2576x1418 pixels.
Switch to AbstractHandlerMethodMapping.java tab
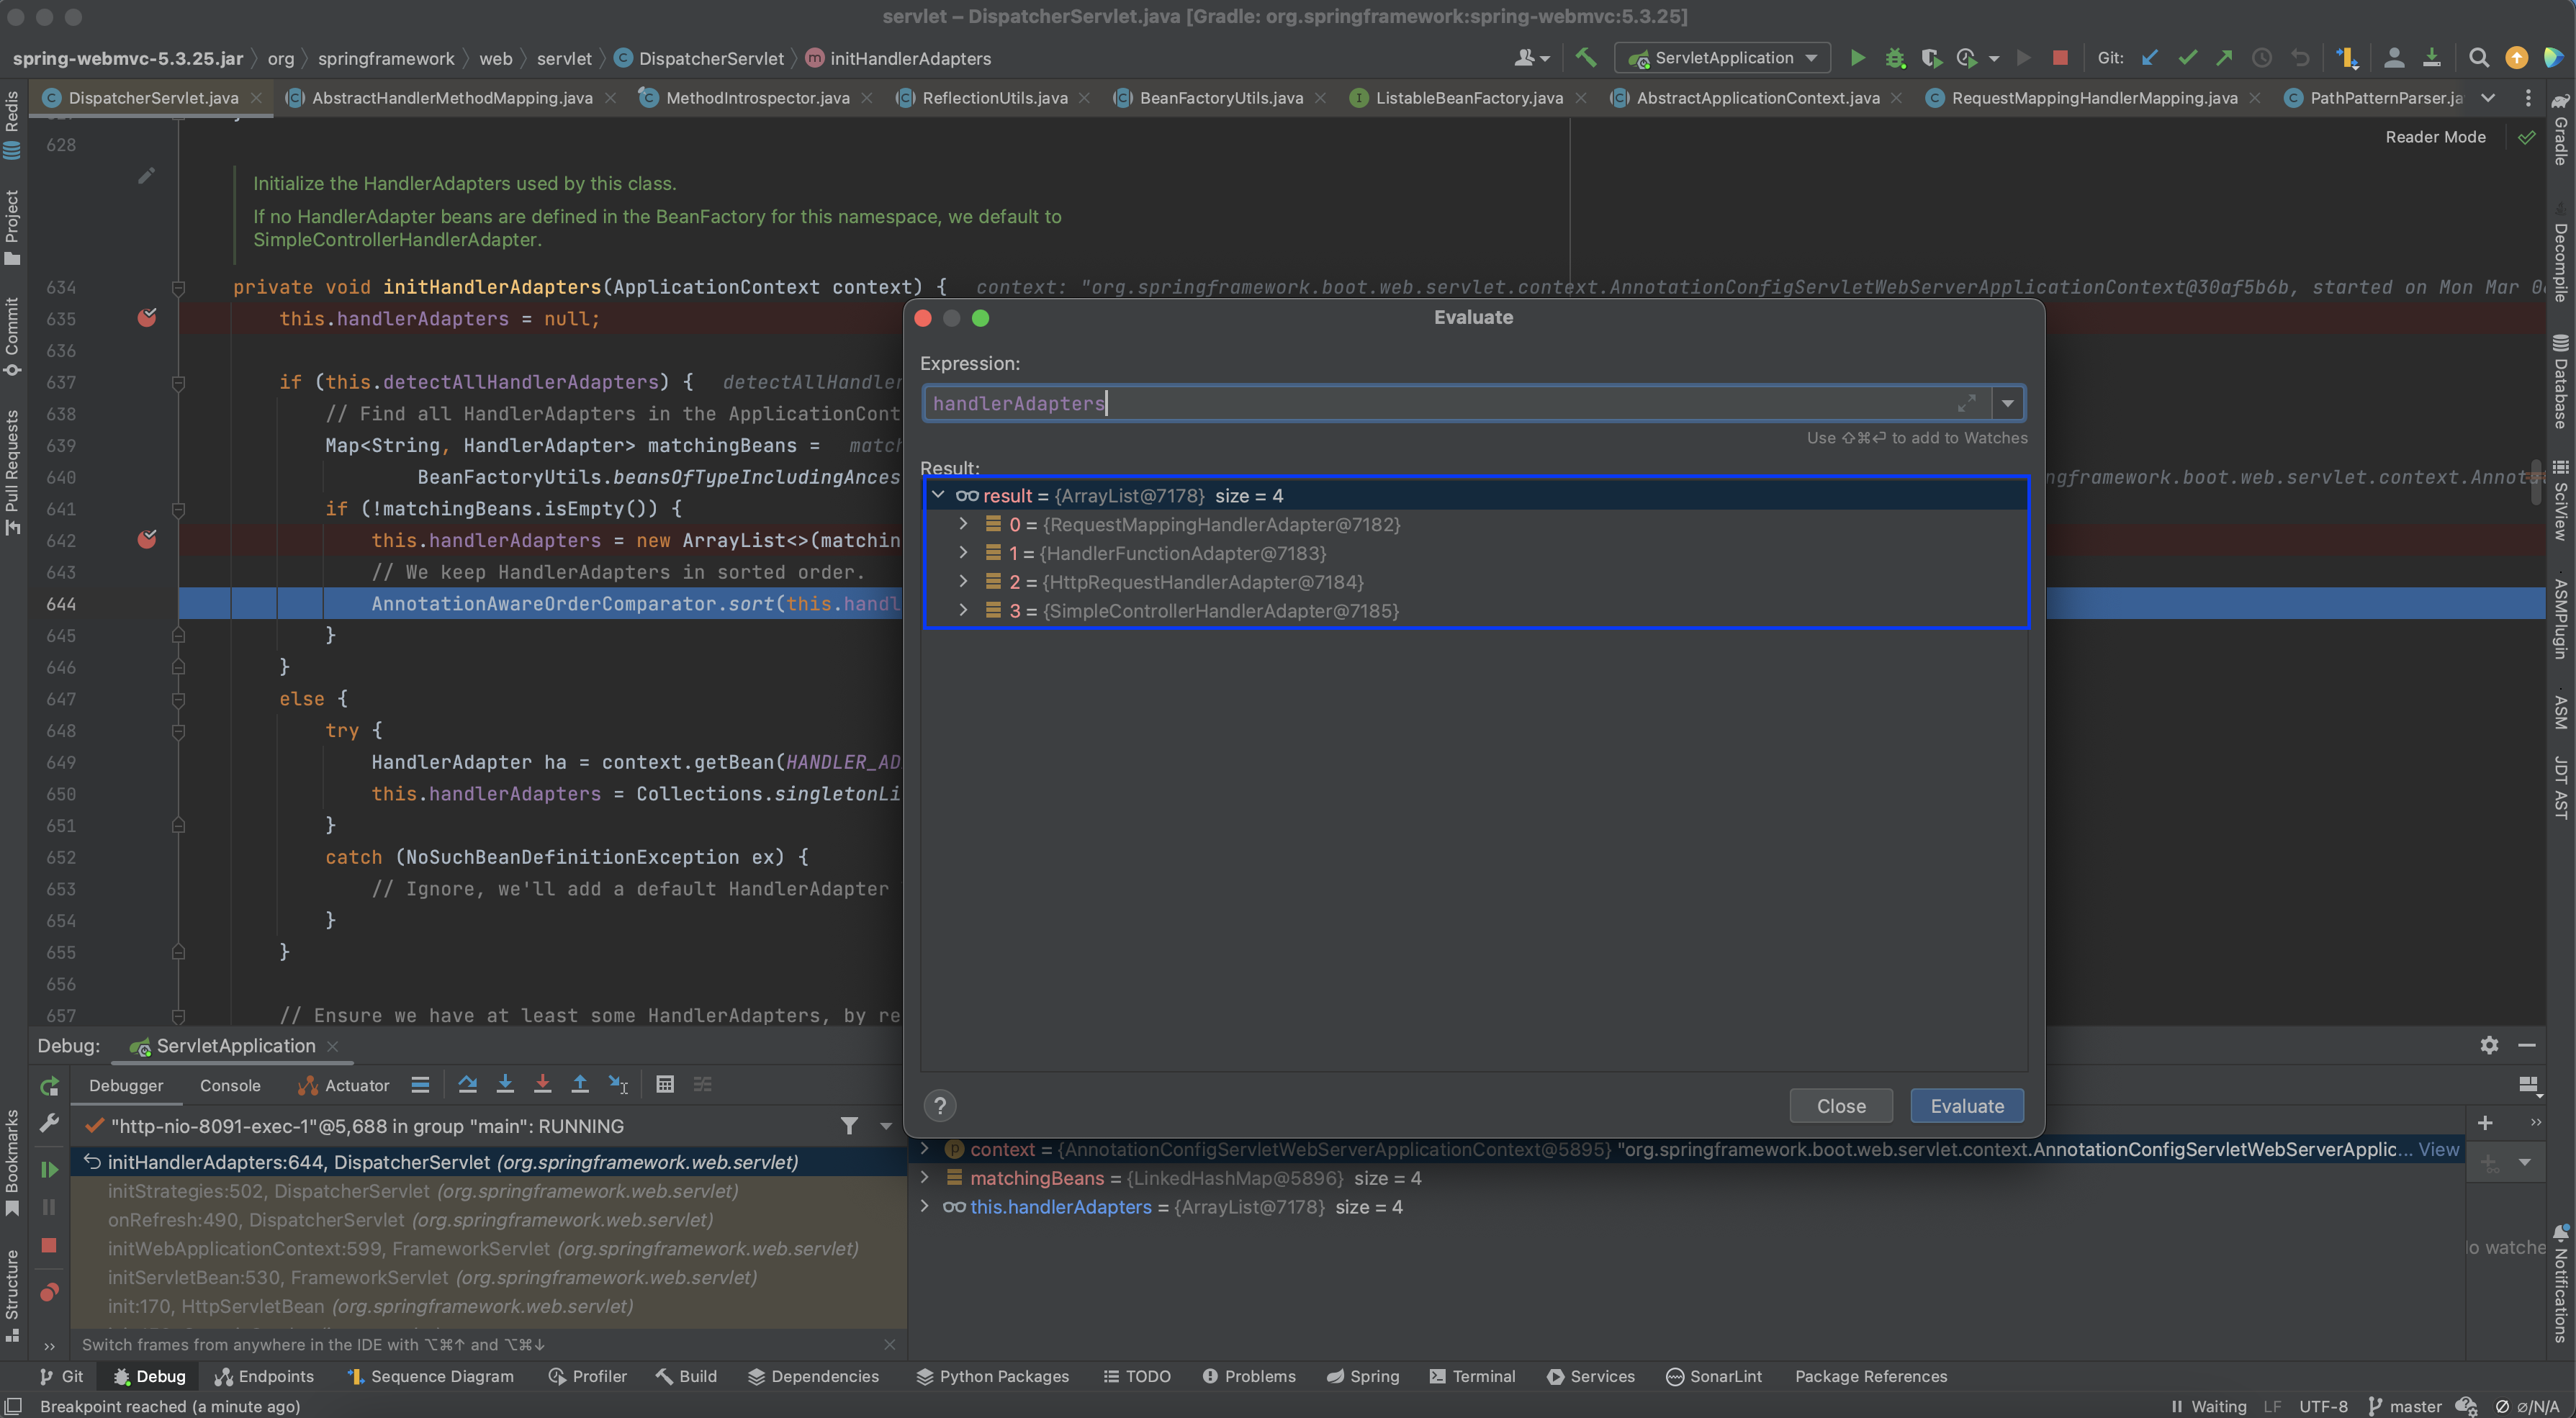coord(451,98)
